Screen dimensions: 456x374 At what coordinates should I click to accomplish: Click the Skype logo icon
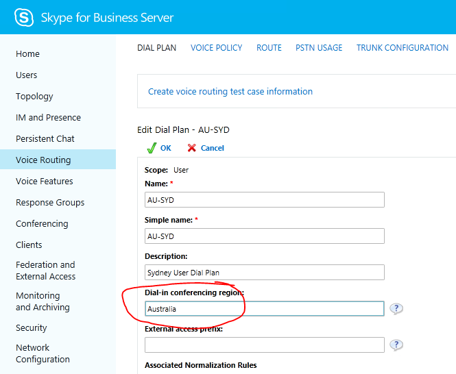click(24, 18)
